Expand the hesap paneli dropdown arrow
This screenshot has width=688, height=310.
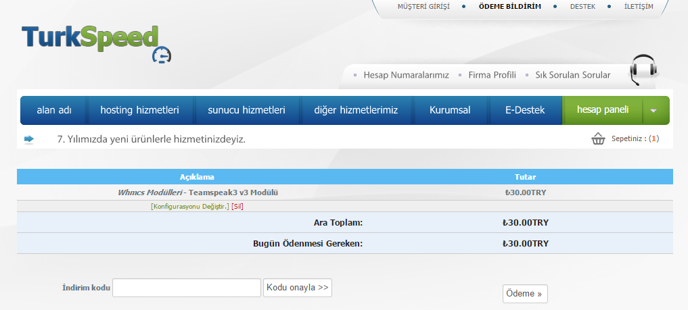coord(653,110)
